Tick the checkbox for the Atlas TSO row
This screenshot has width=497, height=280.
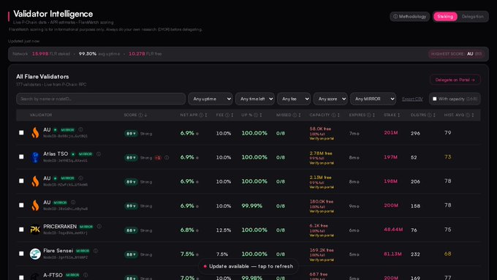(21, 156)
